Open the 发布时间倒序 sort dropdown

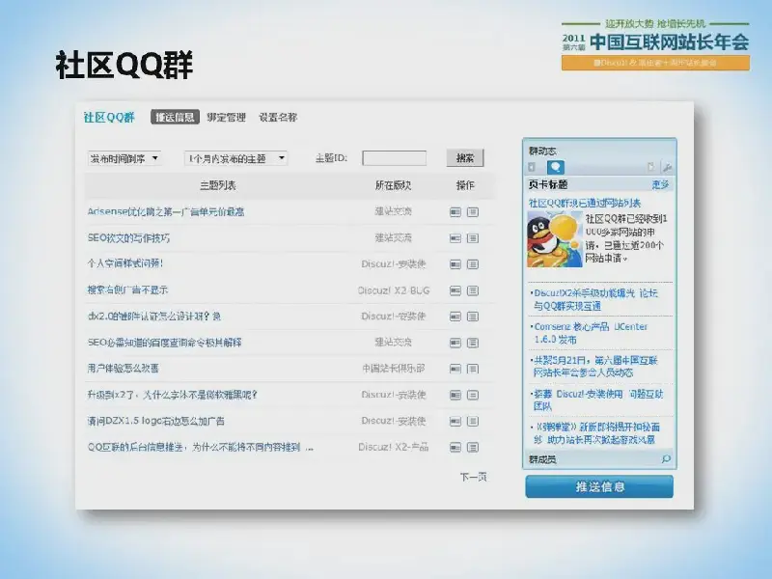(x=124, y=158)
